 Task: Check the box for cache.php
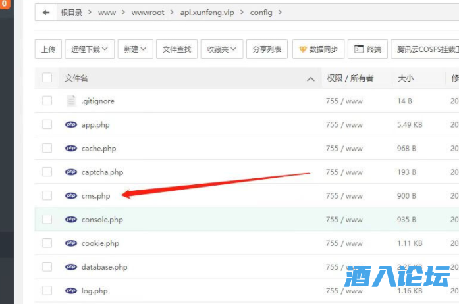point(47,148)
